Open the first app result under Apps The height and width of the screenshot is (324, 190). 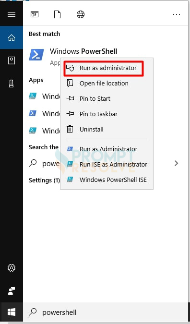tap(45, 96)
